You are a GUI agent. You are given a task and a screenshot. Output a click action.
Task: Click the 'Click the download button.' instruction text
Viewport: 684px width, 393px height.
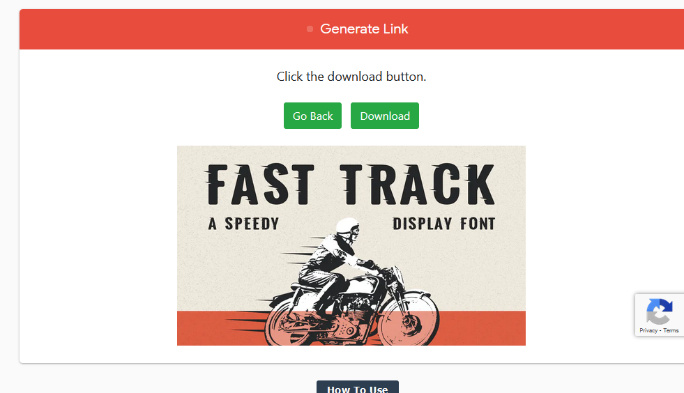pyautogui.click(x=351, y=77)
